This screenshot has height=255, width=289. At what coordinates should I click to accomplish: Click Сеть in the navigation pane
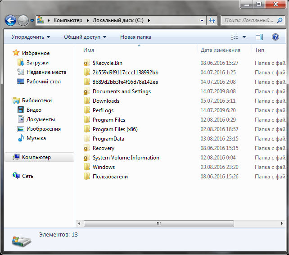click(27, 176)
